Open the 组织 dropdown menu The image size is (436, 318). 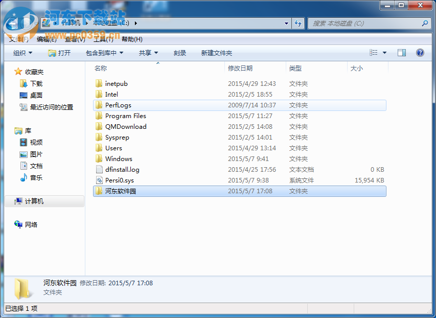(22, 52)
